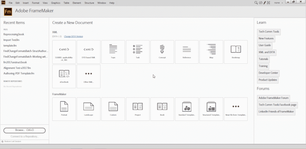
Task: Click the Browse Ctrl+O button
Action: click(x=24, y=130)
